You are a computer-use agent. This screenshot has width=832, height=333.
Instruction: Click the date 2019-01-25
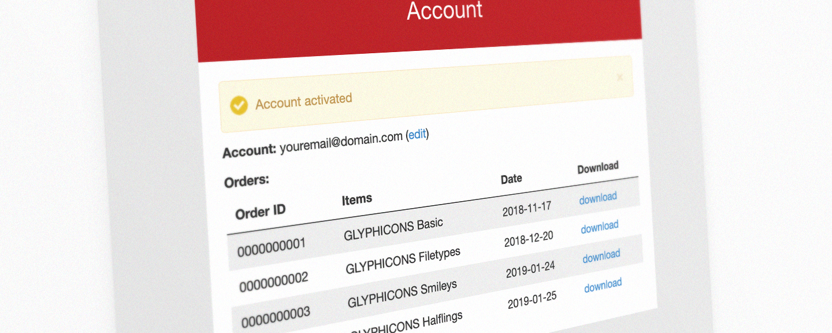point(532,300)
